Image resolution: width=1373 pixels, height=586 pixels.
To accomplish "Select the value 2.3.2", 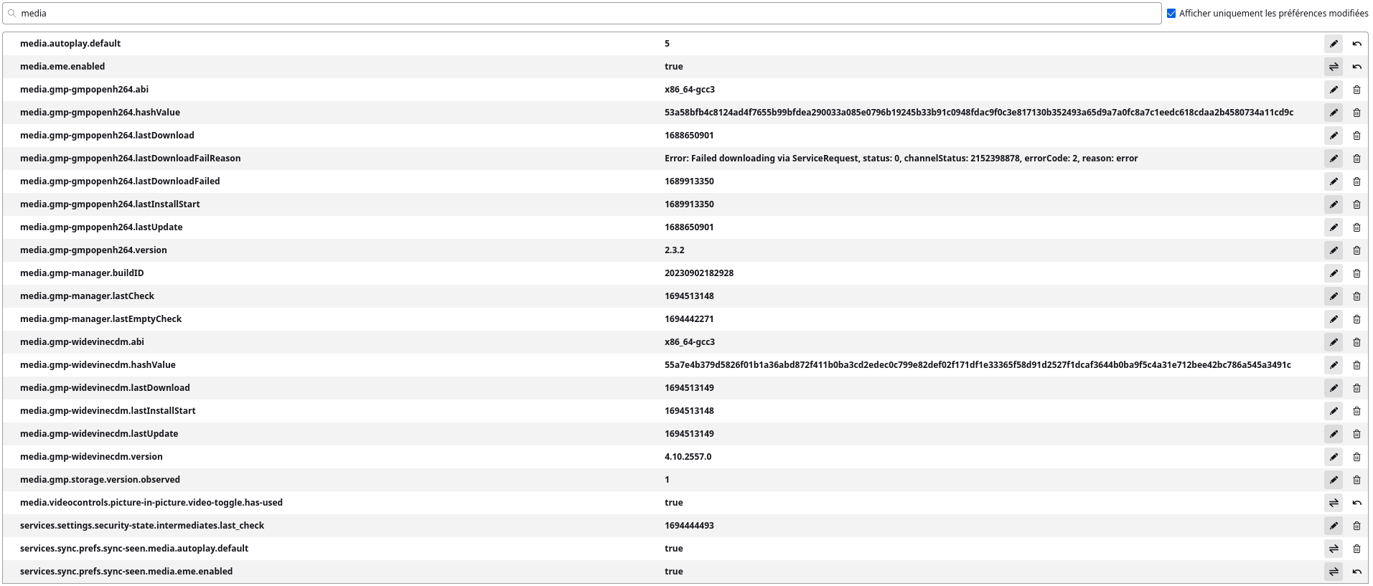I will [675, 250].
